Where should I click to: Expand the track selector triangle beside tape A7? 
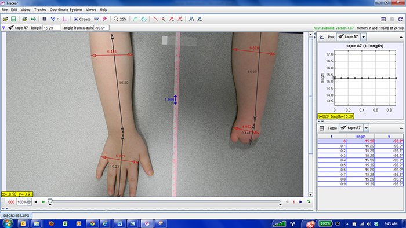tap(3, 28)
